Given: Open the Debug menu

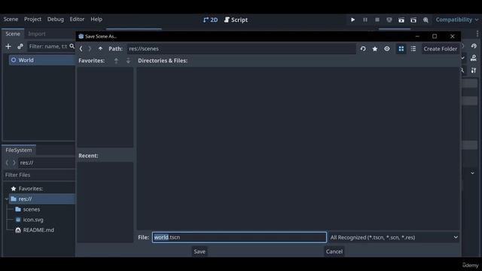Looking at the screenshot, I should 55,19.
